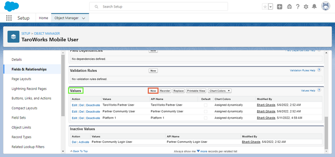Open Related Lookup Filters in sidebar
Viewport: 335px width, 157px height.
[x=28, y=147]
